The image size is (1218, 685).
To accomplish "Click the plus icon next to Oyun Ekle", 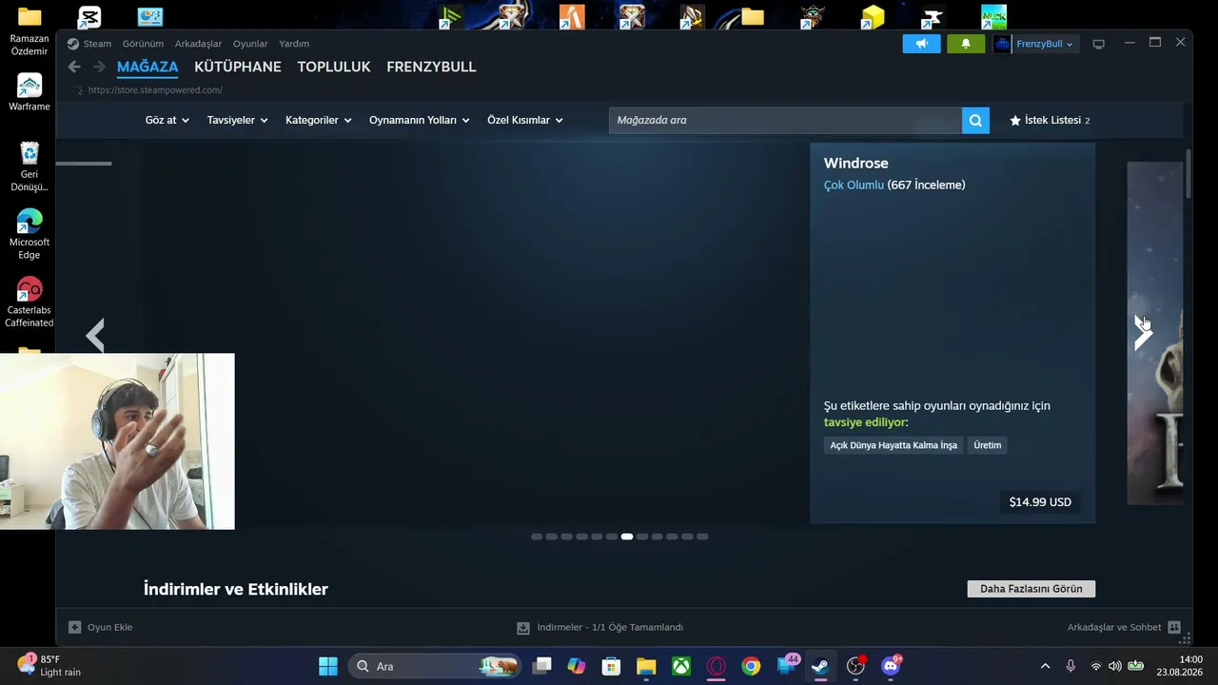I will click(x=75, y=627).
